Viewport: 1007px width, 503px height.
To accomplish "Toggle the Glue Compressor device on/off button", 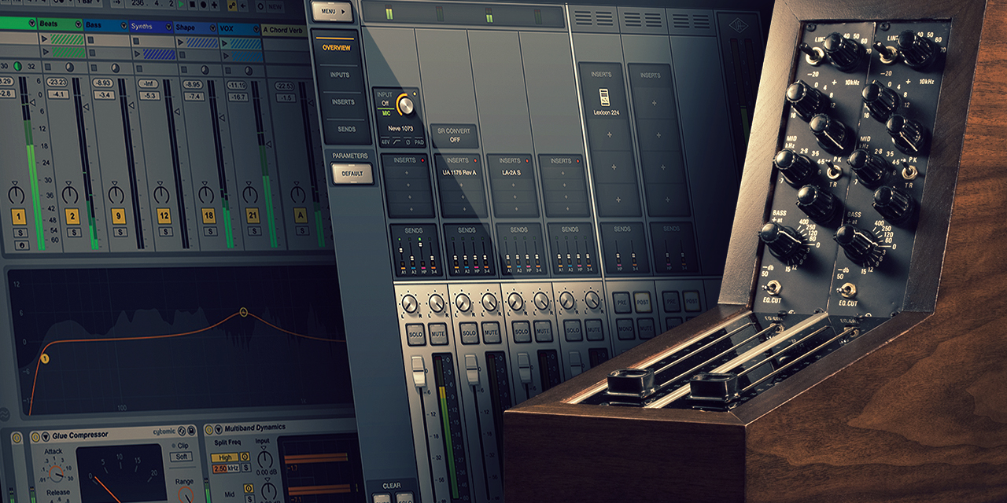I will (x=35, y=437).
